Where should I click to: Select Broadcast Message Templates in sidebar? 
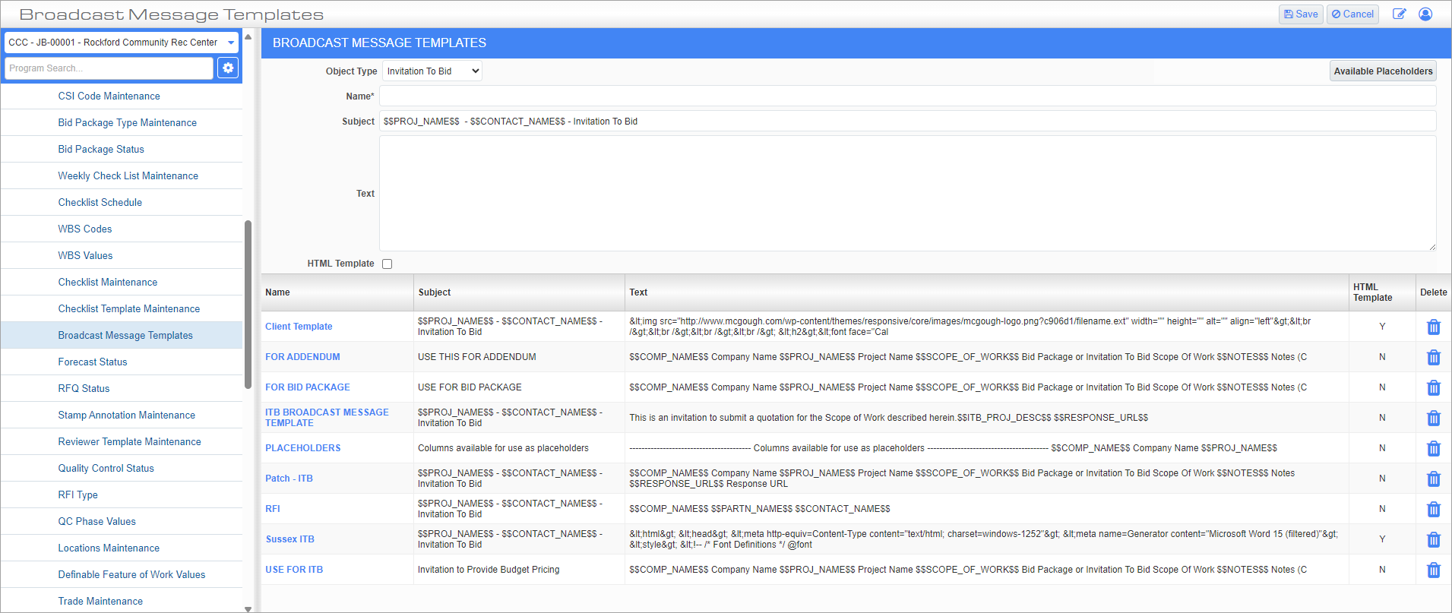(x=125, y=336)
